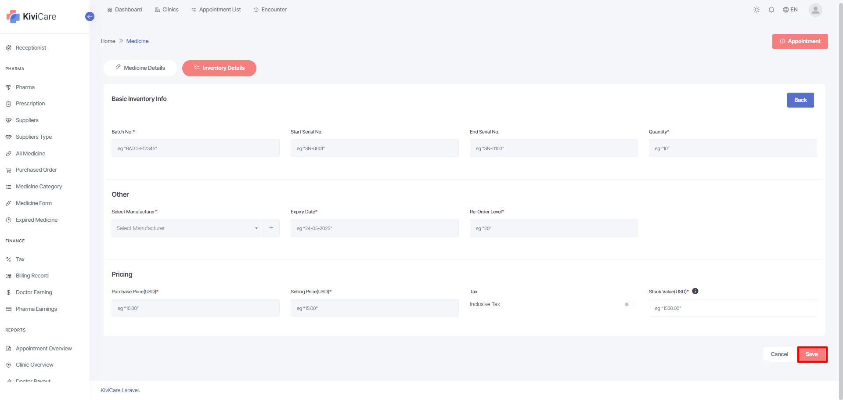Image resolution: width=843 pixels, height=400 pixels.
Task: Follow the KiviCare Laravel footer link
Action: coord(120,390)
